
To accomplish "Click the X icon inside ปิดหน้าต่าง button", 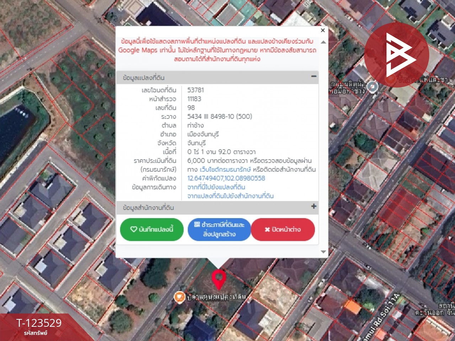I will coord(267,230).
